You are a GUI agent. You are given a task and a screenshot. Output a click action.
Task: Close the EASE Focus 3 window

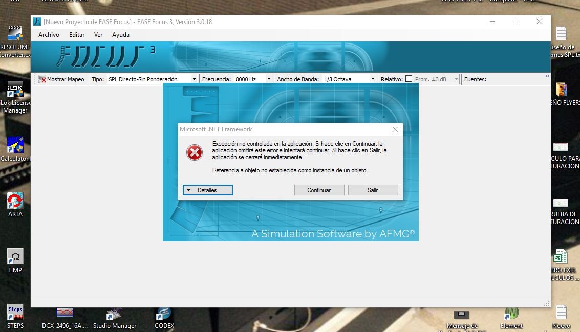pos(539,21)
